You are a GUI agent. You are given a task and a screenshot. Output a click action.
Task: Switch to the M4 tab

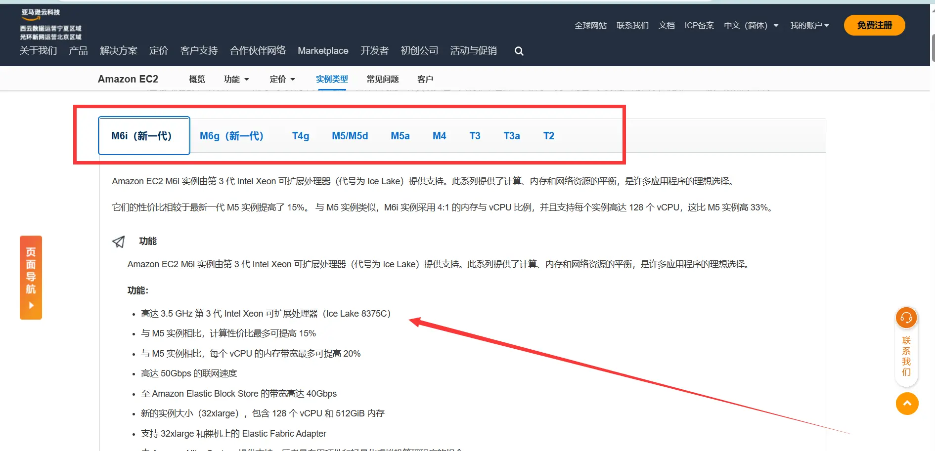click(439, 136)
